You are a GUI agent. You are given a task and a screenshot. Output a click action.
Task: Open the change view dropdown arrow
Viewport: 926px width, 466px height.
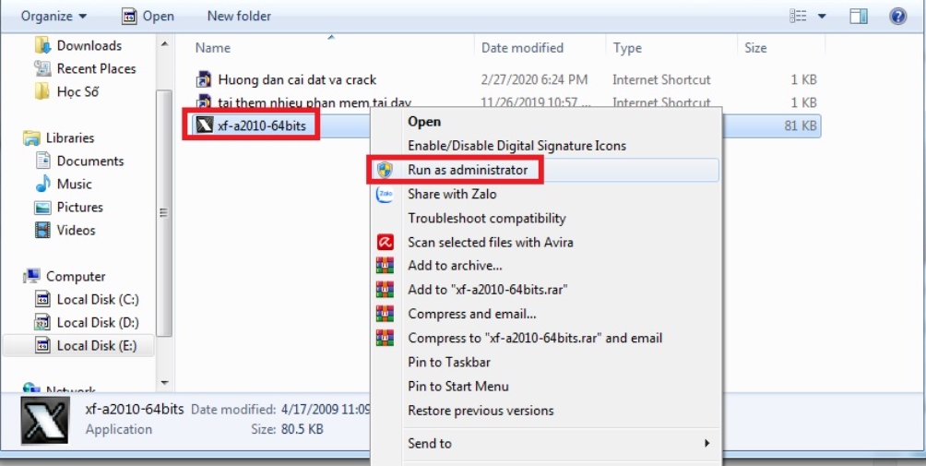[822, 16]
